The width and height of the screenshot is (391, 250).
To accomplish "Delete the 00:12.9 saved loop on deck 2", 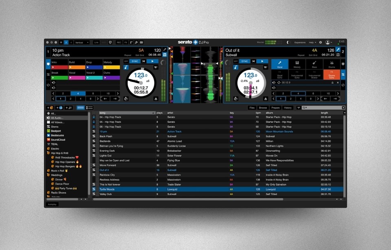I will tap(338, 82).
